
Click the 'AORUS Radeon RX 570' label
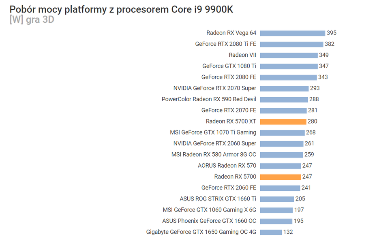pos(227,166)
